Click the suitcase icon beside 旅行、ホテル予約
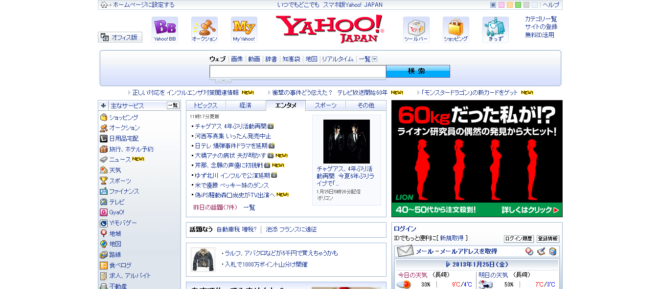This screenshot has width=660, height=289. (104, 149)
